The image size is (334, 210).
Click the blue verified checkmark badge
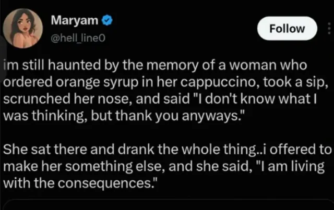106,20
